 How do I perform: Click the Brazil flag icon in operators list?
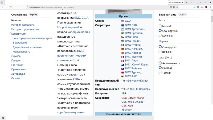(x=123, y=33)
